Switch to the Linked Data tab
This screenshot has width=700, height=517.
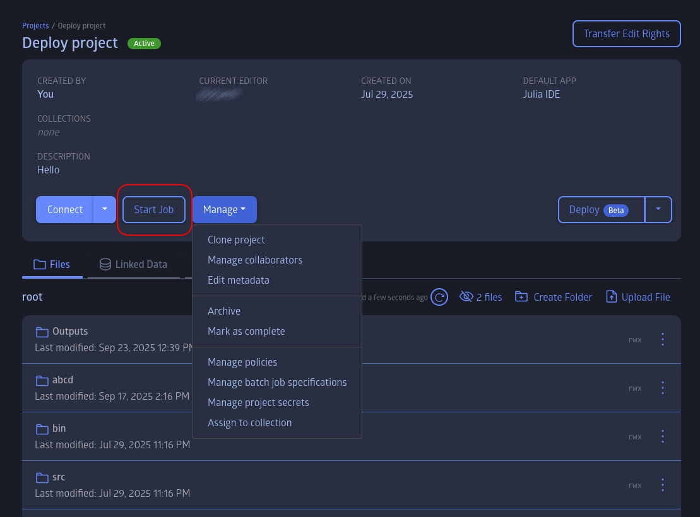134,265
